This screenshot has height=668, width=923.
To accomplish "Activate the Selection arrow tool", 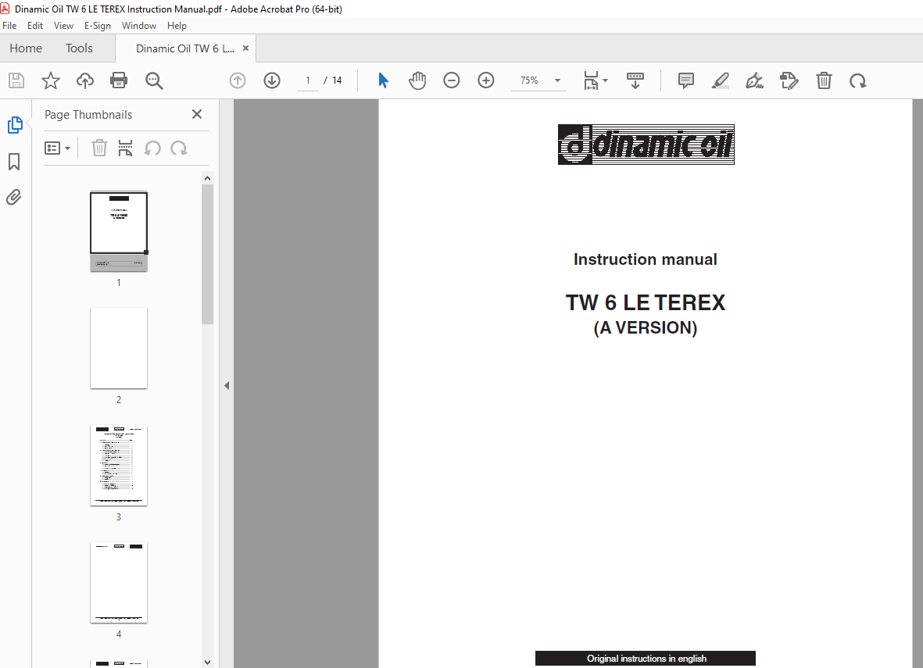I will tap(383, 80).
